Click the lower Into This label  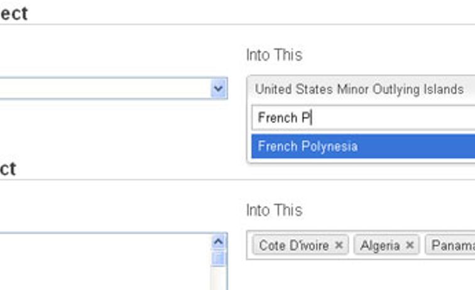(275, 210)
